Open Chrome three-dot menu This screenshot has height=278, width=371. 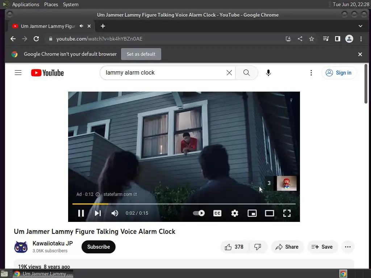tap(361, 39)
